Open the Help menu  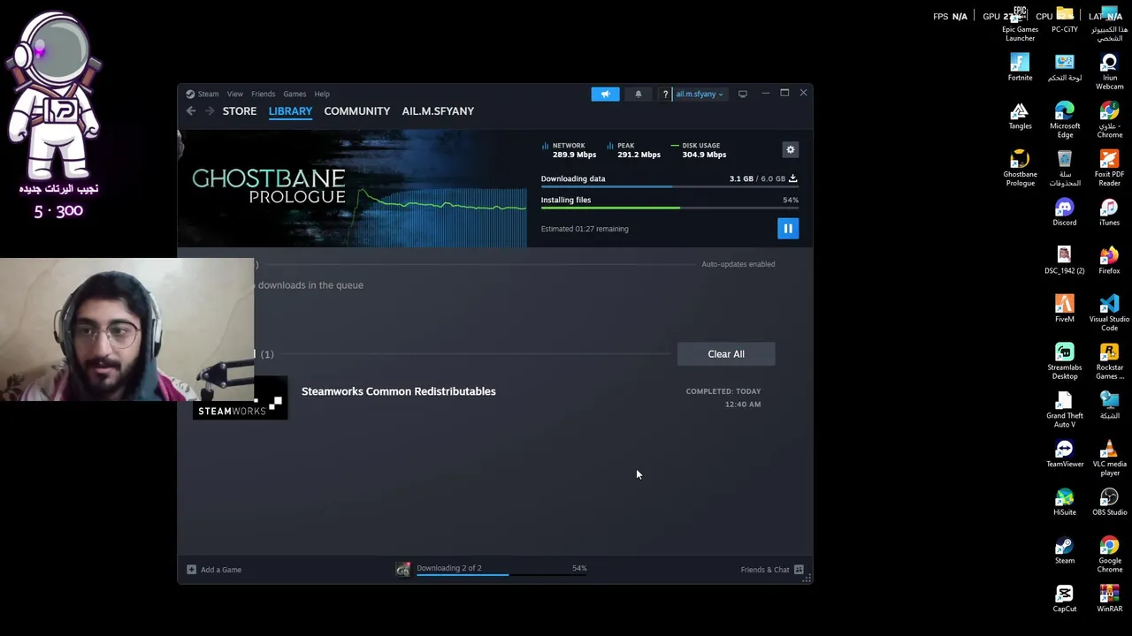pyautogui.click(x=322, y=94)
